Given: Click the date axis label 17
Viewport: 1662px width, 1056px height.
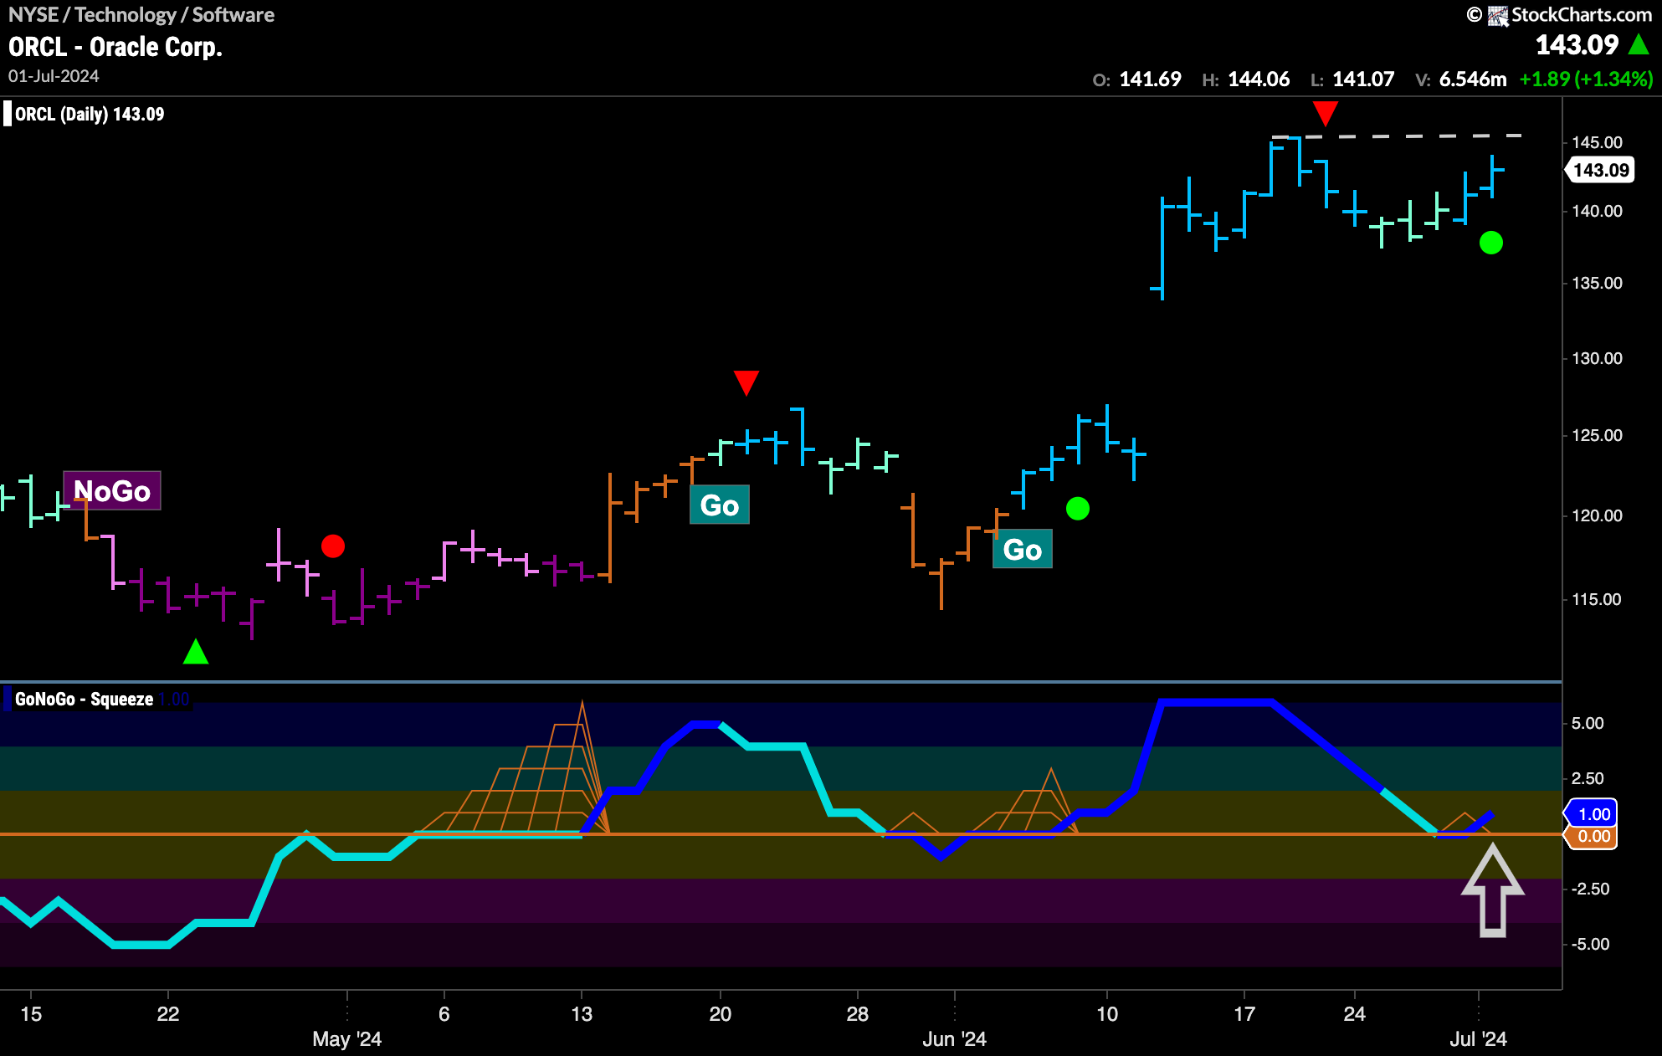Looking at the screenshot, I should click(1244, 1014).
